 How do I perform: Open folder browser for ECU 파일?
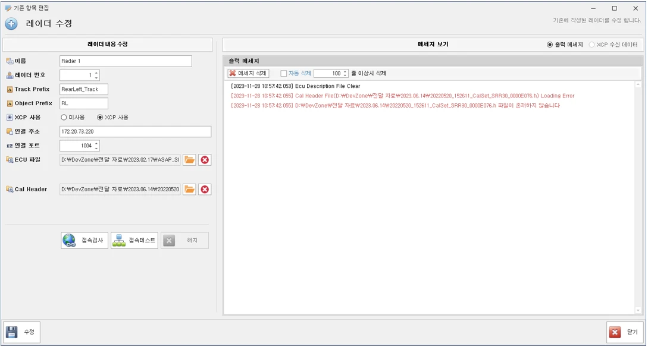[x=189, y=160]
